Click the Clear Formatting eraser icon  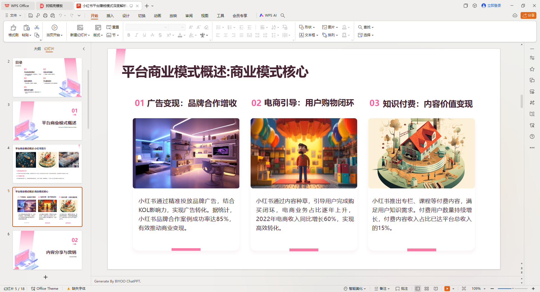pos(206,27)
